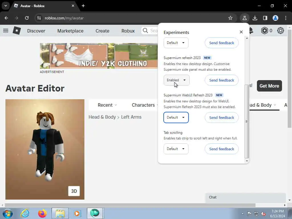
Task: Click the muted volume tray icon
Action: (263, 214)
